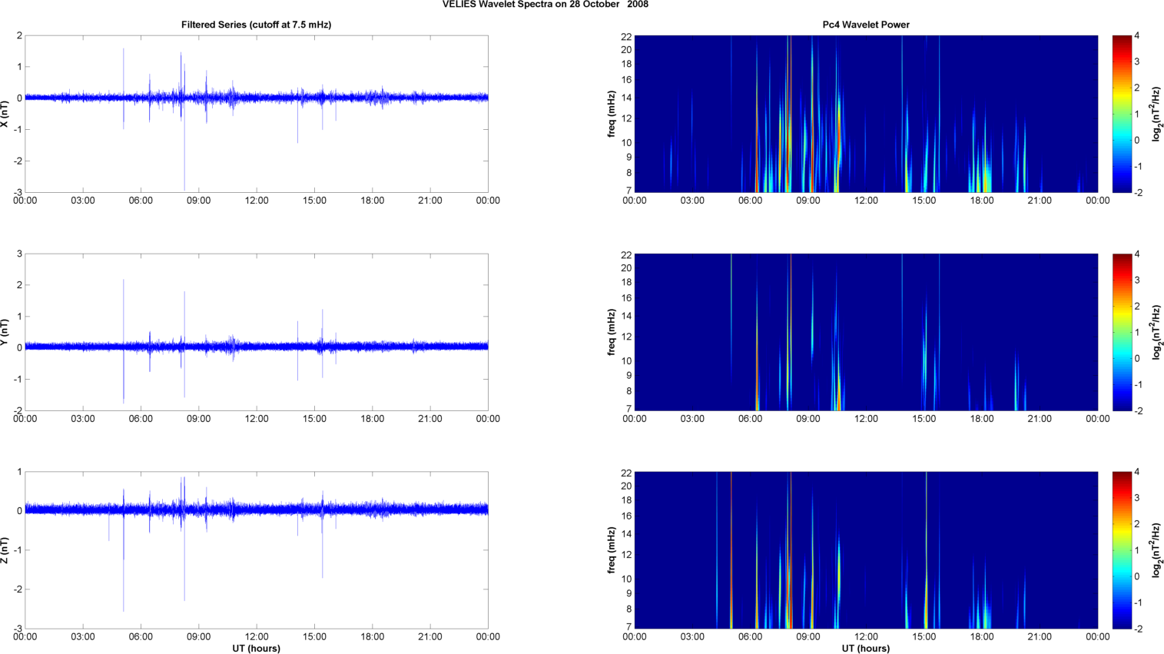Click UT (hours) label under bottom wavelet plot

pos(866,648)
